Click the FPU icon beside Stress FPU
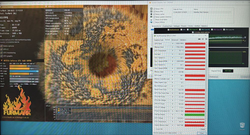 pos(151,11)
